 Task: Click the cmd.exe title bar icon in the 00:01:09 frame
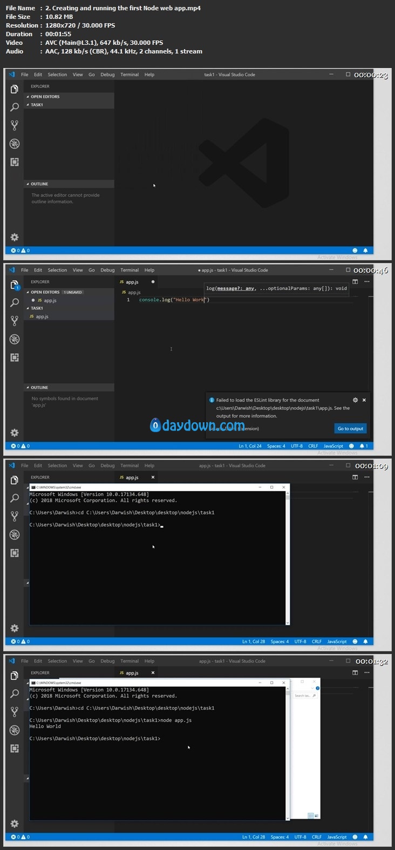pos(33,487)
